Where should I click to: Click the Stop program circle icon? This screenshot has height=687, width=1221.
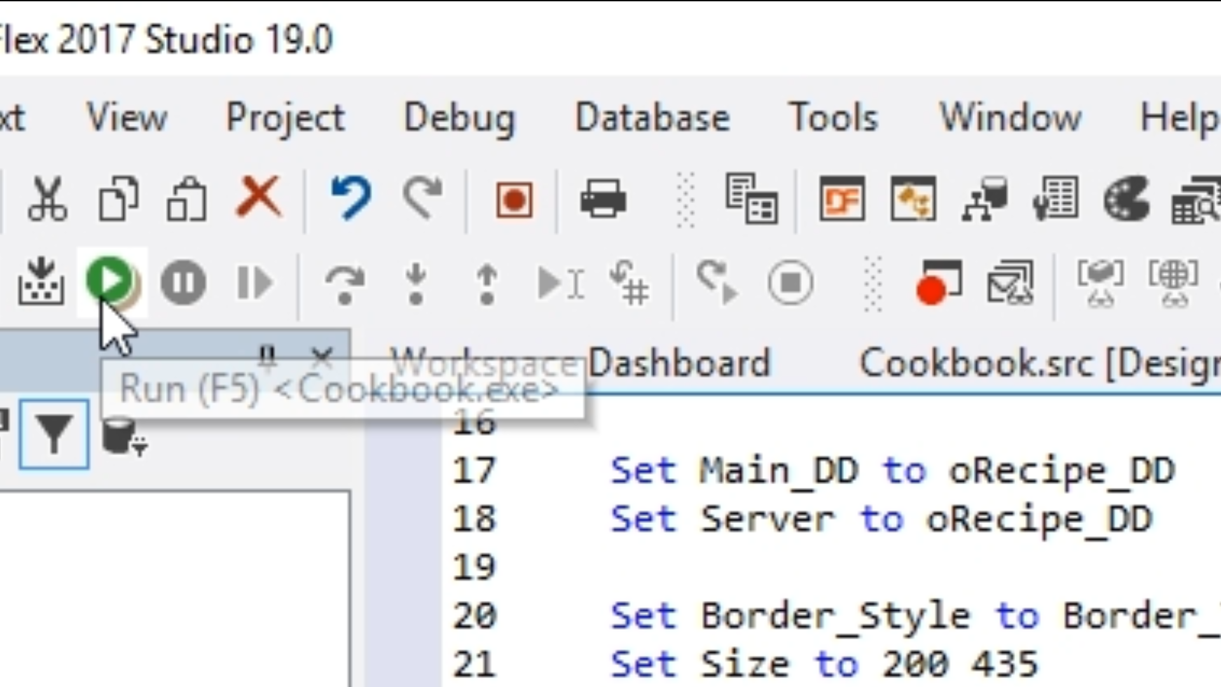(790, 282)
